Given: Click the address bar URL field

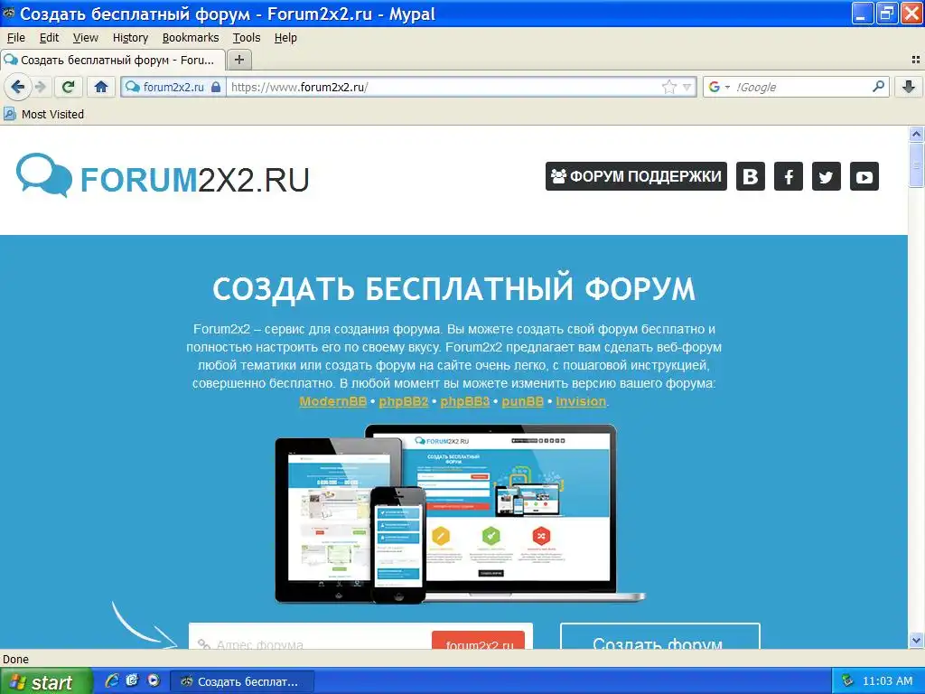Looking at the screenshot, I should click(443, 88).
